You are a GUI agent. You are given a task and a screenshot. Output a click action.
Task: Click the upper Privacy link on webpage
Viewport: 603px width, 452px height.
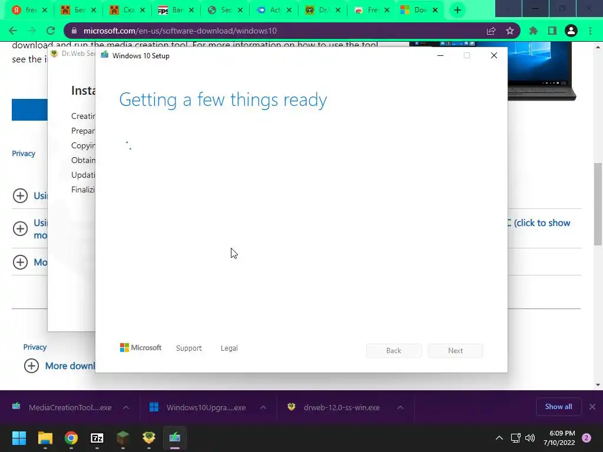click(x=24, y=154)
